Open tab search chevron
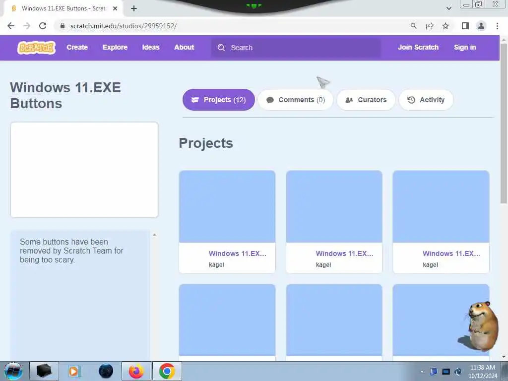508x381 pixels. coord(448,8)
